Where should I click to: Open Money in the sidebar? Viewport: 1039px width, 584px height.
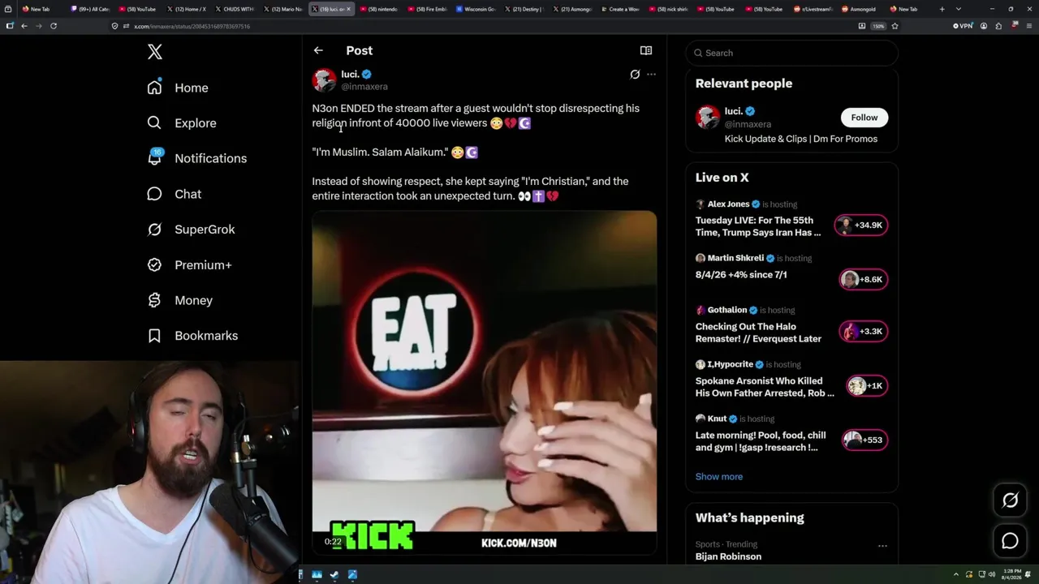(179, 300)
